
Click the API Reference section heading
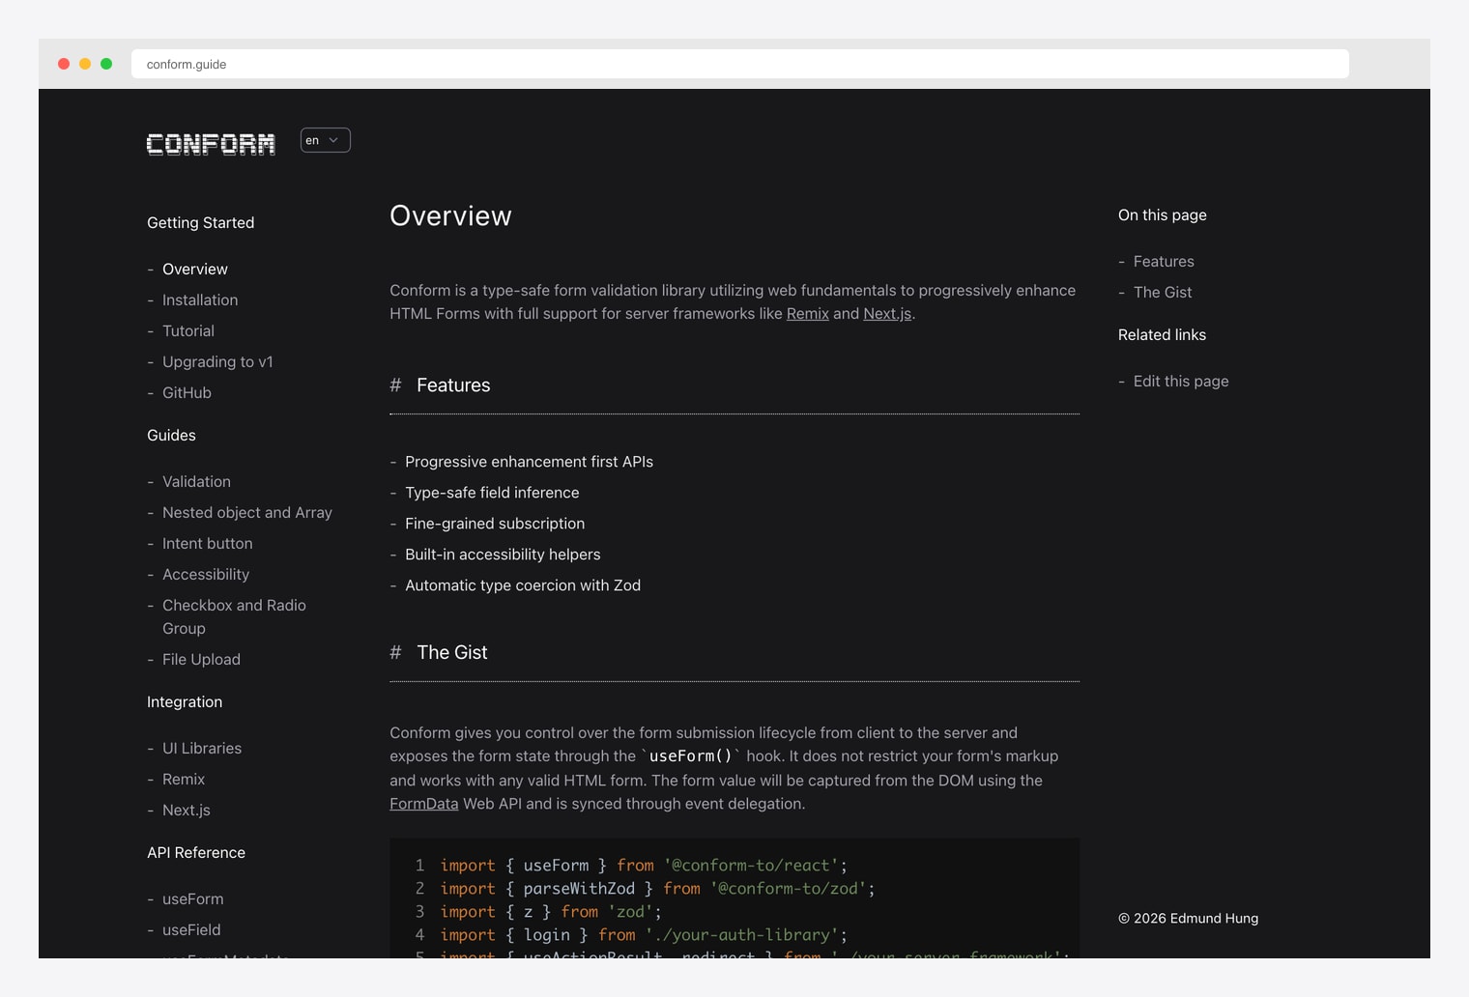196,852
